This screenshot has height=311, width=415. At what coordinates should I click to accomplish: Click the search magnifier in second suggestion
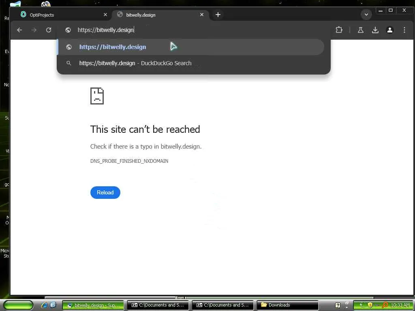click(x=69, y=63)
